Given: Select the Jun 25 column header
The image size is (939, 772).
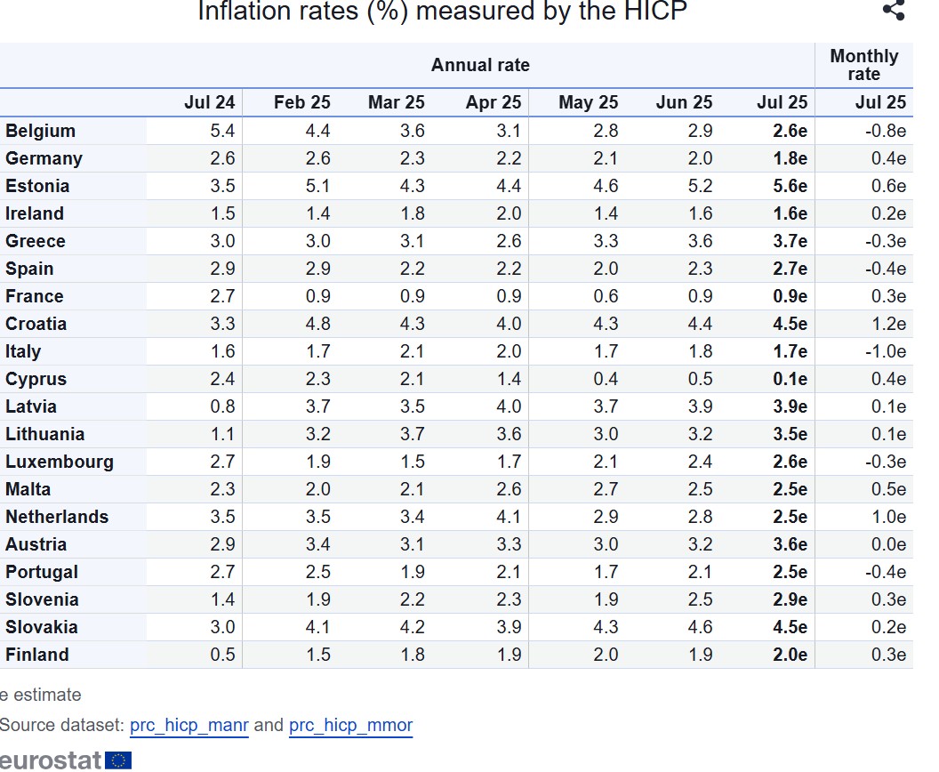Looking at the screenshot, I should point(684,102).
